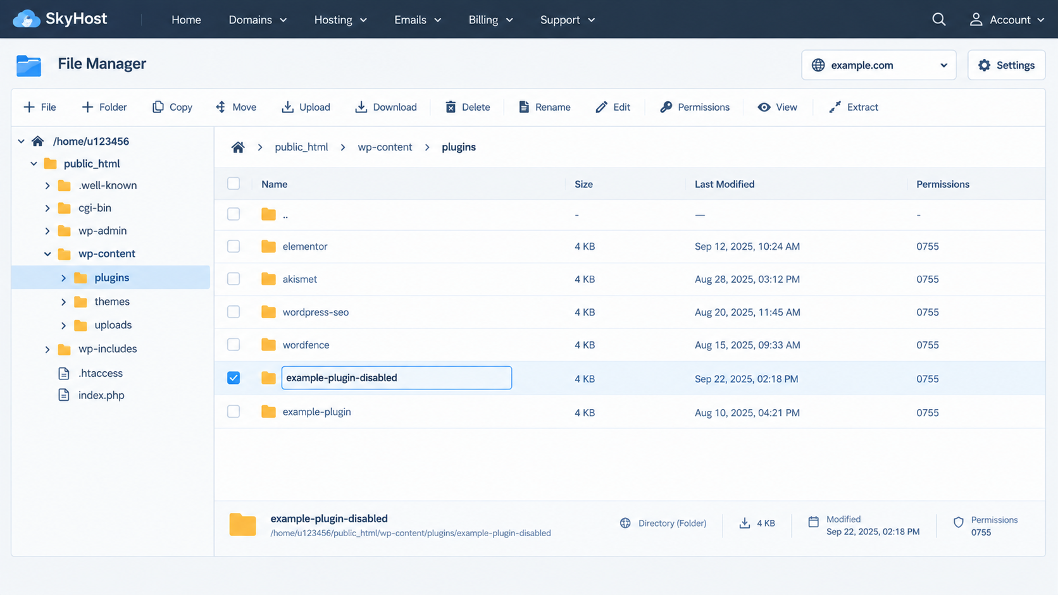Go to public_html in breadcrumb

tap(301, 147)
